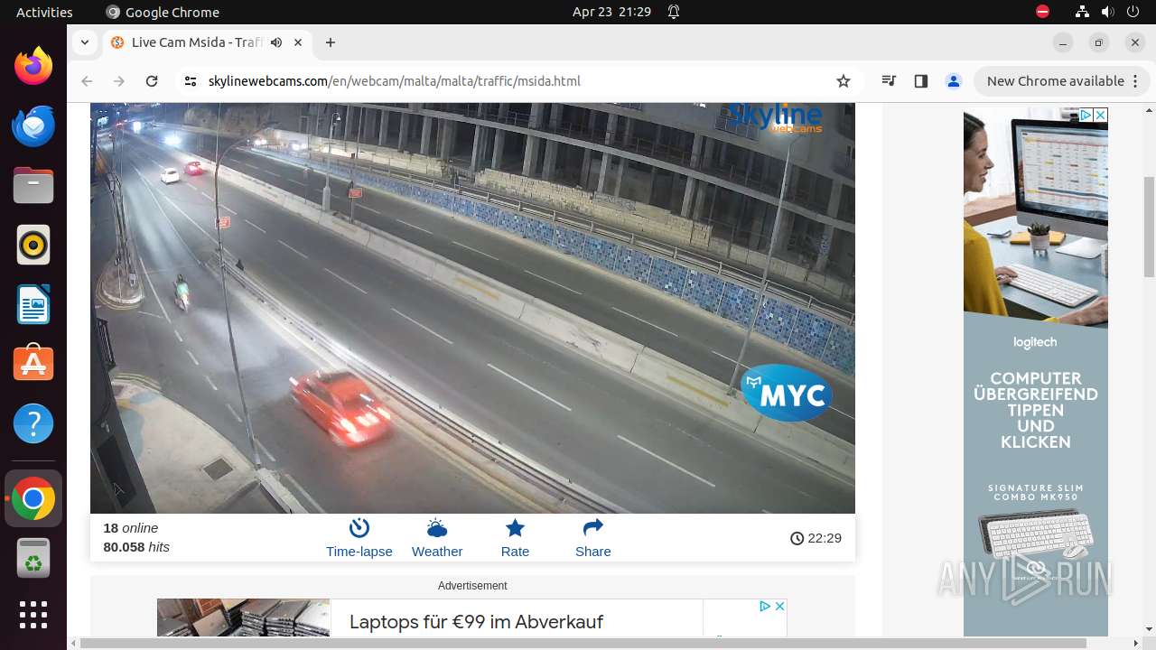The height and width of the screenshot is (650, 1156).
Task: Click the live webcam video player
Action: coord(472,308)
